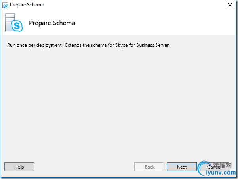Click the empty grey content pane
Screen dimensions: 238x179
tap(119, 103)
